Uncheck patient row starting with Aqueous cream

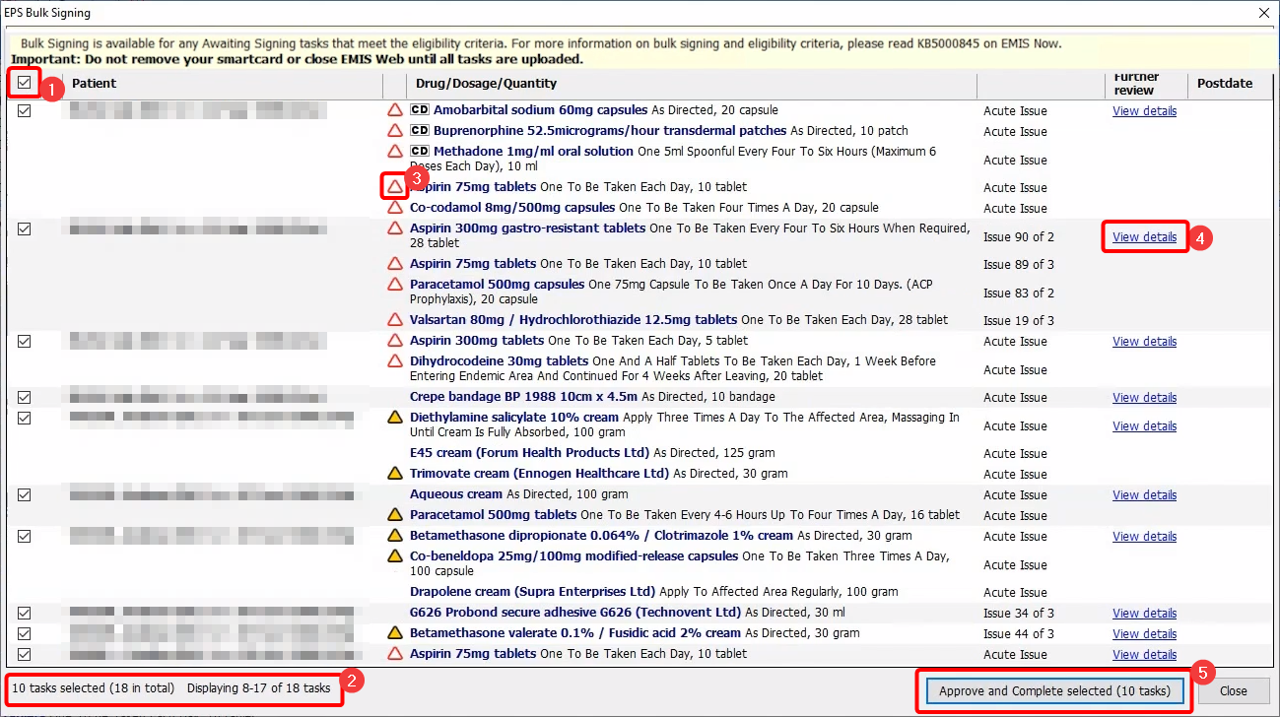point(25,494)
